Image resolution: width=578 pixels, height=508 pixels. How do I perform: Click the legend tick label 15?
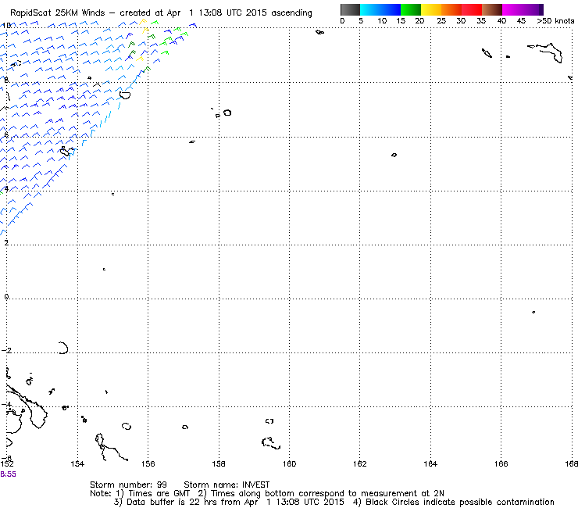[401, 21]
